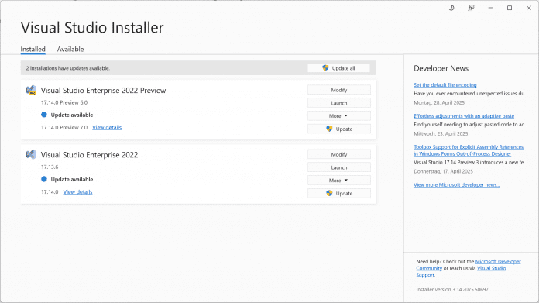The height and width of the screenshot is (303, 539).
Task: View details for the 17.14.0 update
Action: pos(77,192)
